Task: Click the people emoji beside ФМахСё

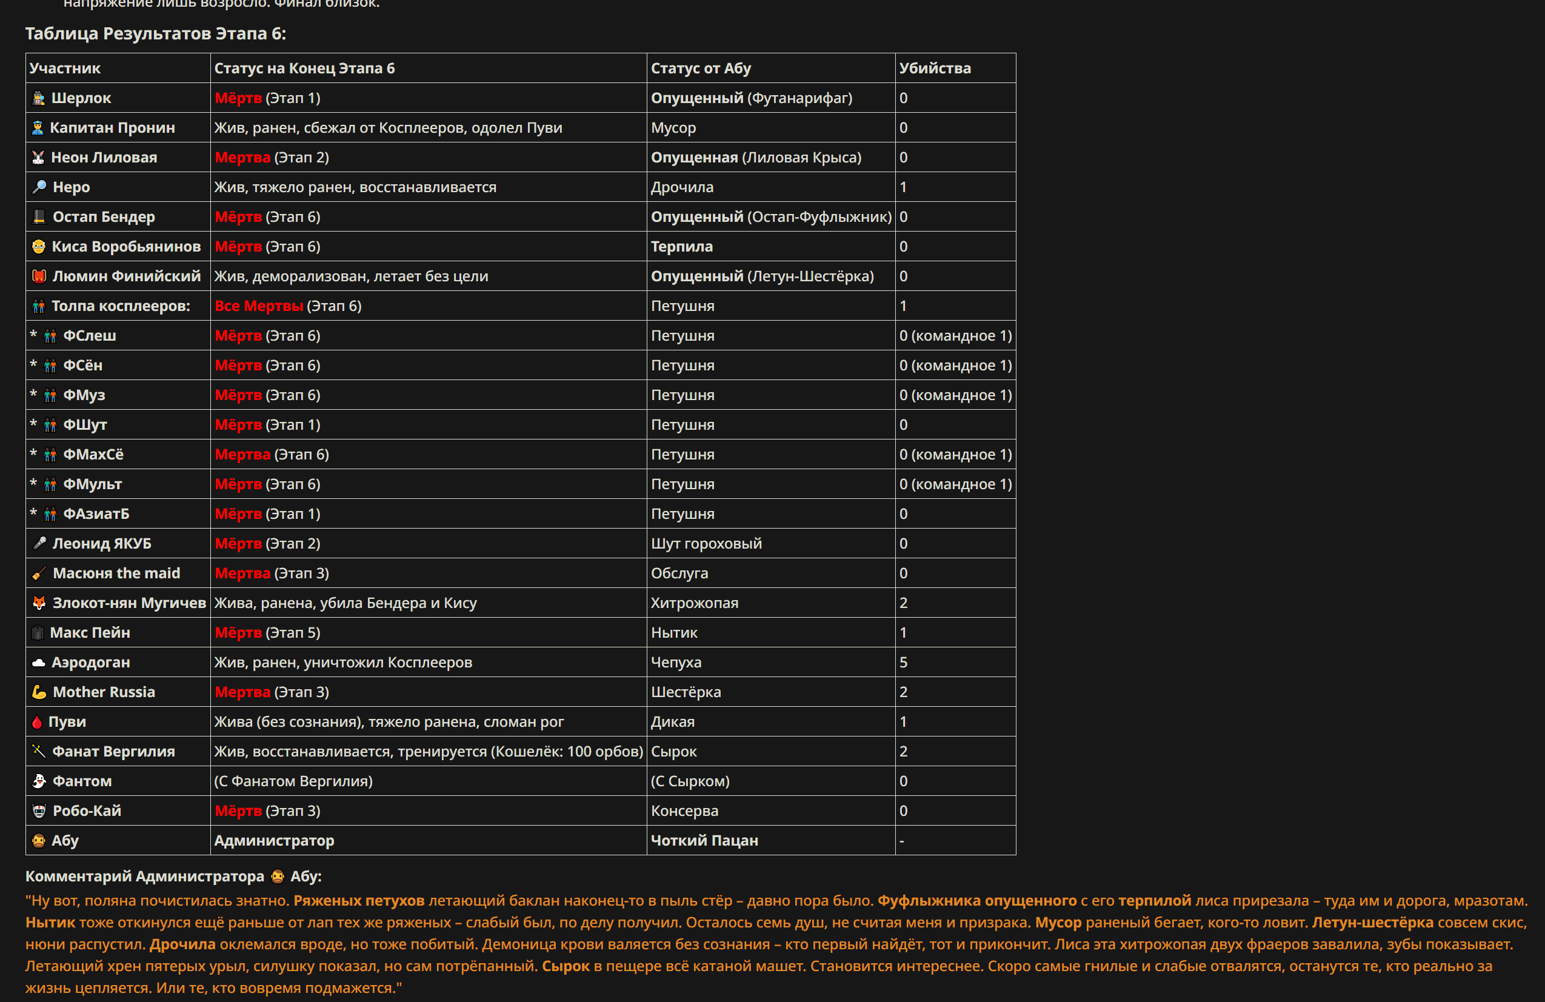Action: point(51,455)
